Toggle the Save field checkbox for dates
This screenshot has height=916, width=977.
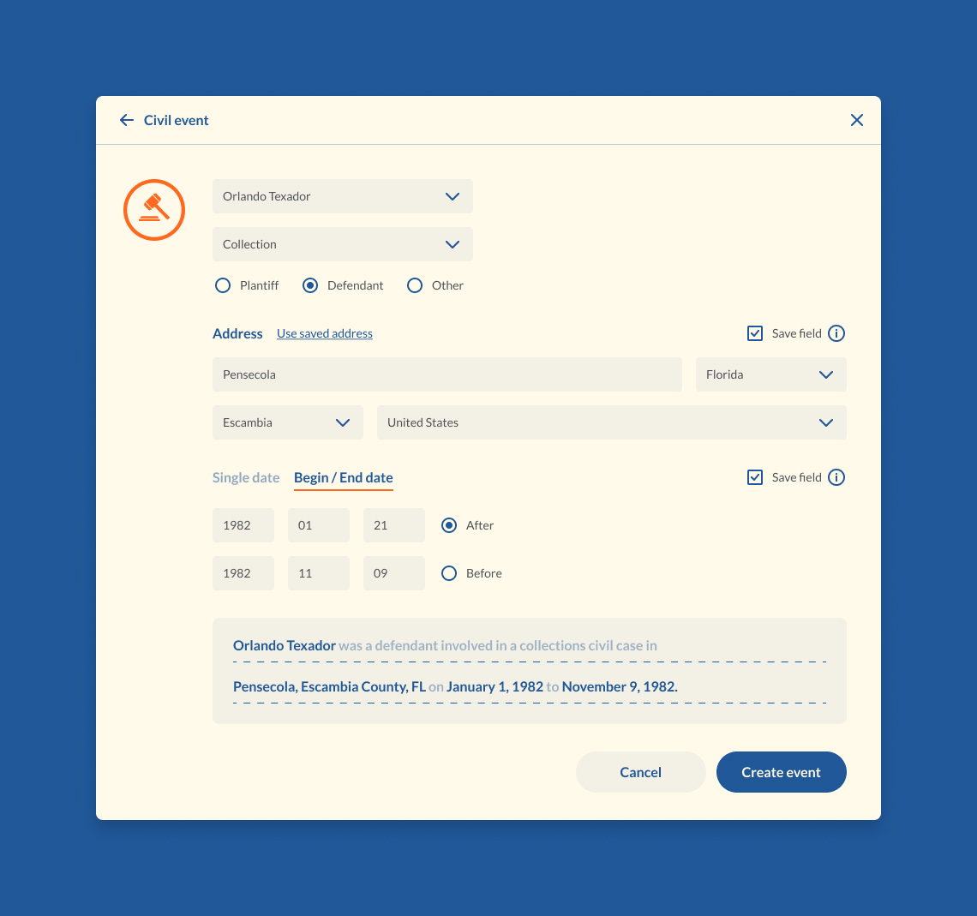755,477
